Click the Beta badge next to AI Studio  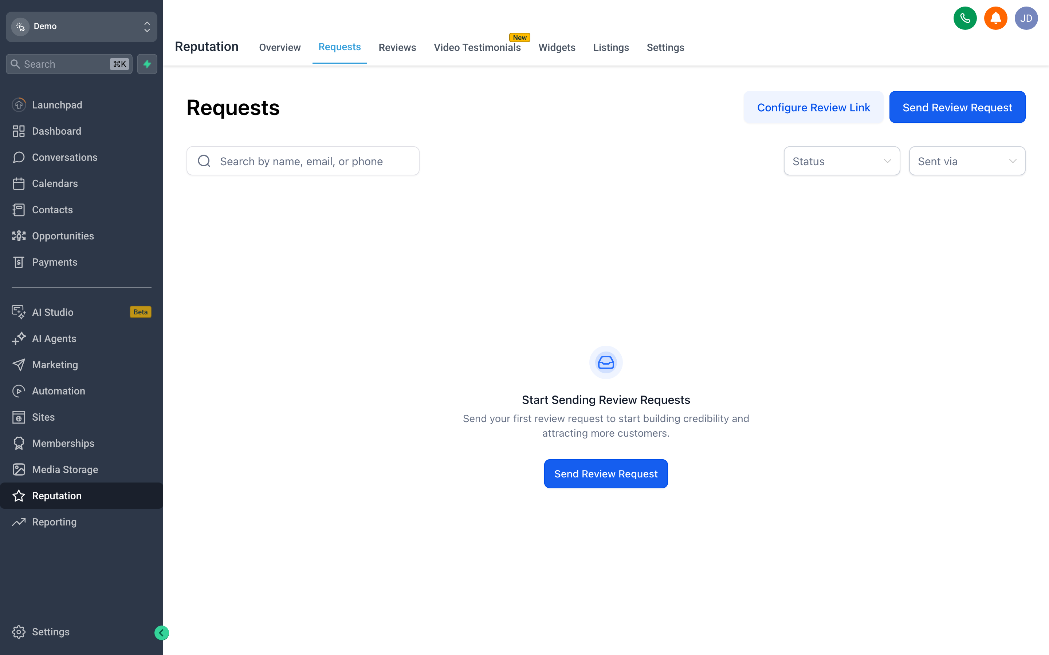click(141, 312)
